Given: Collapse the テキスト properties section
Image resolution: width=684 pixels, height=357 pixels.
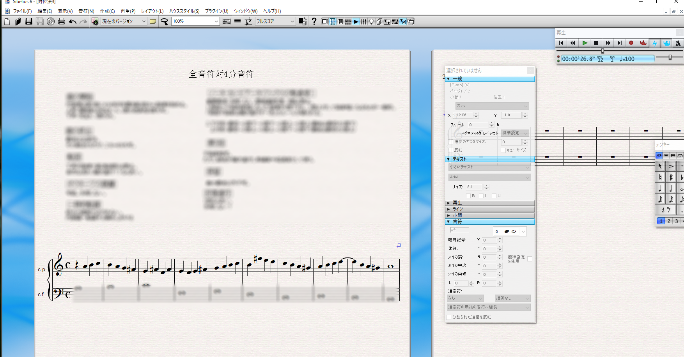Looking at the screenshot, I should [490, 159].
